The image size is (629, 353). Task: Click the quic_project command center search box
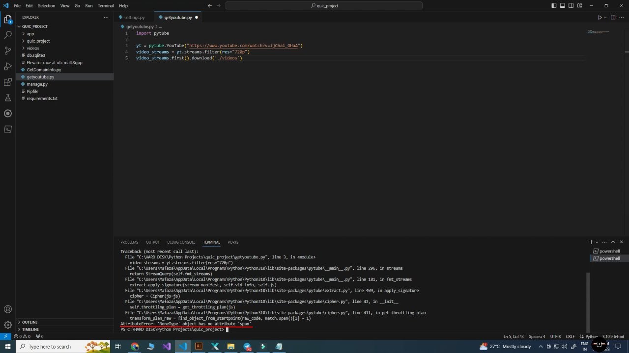pyautogui.click(x=324, y=6)
